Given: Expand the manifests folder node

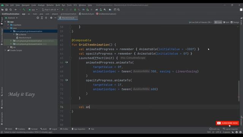Looking at the screenshot, I should [x=8, y=25].
